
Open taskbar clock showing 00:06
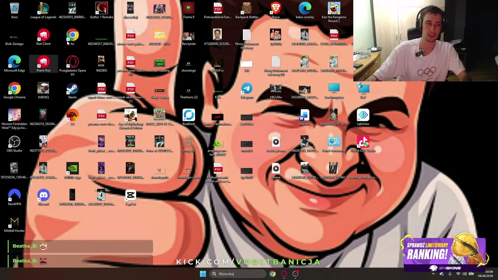click(x=485, y=274)
